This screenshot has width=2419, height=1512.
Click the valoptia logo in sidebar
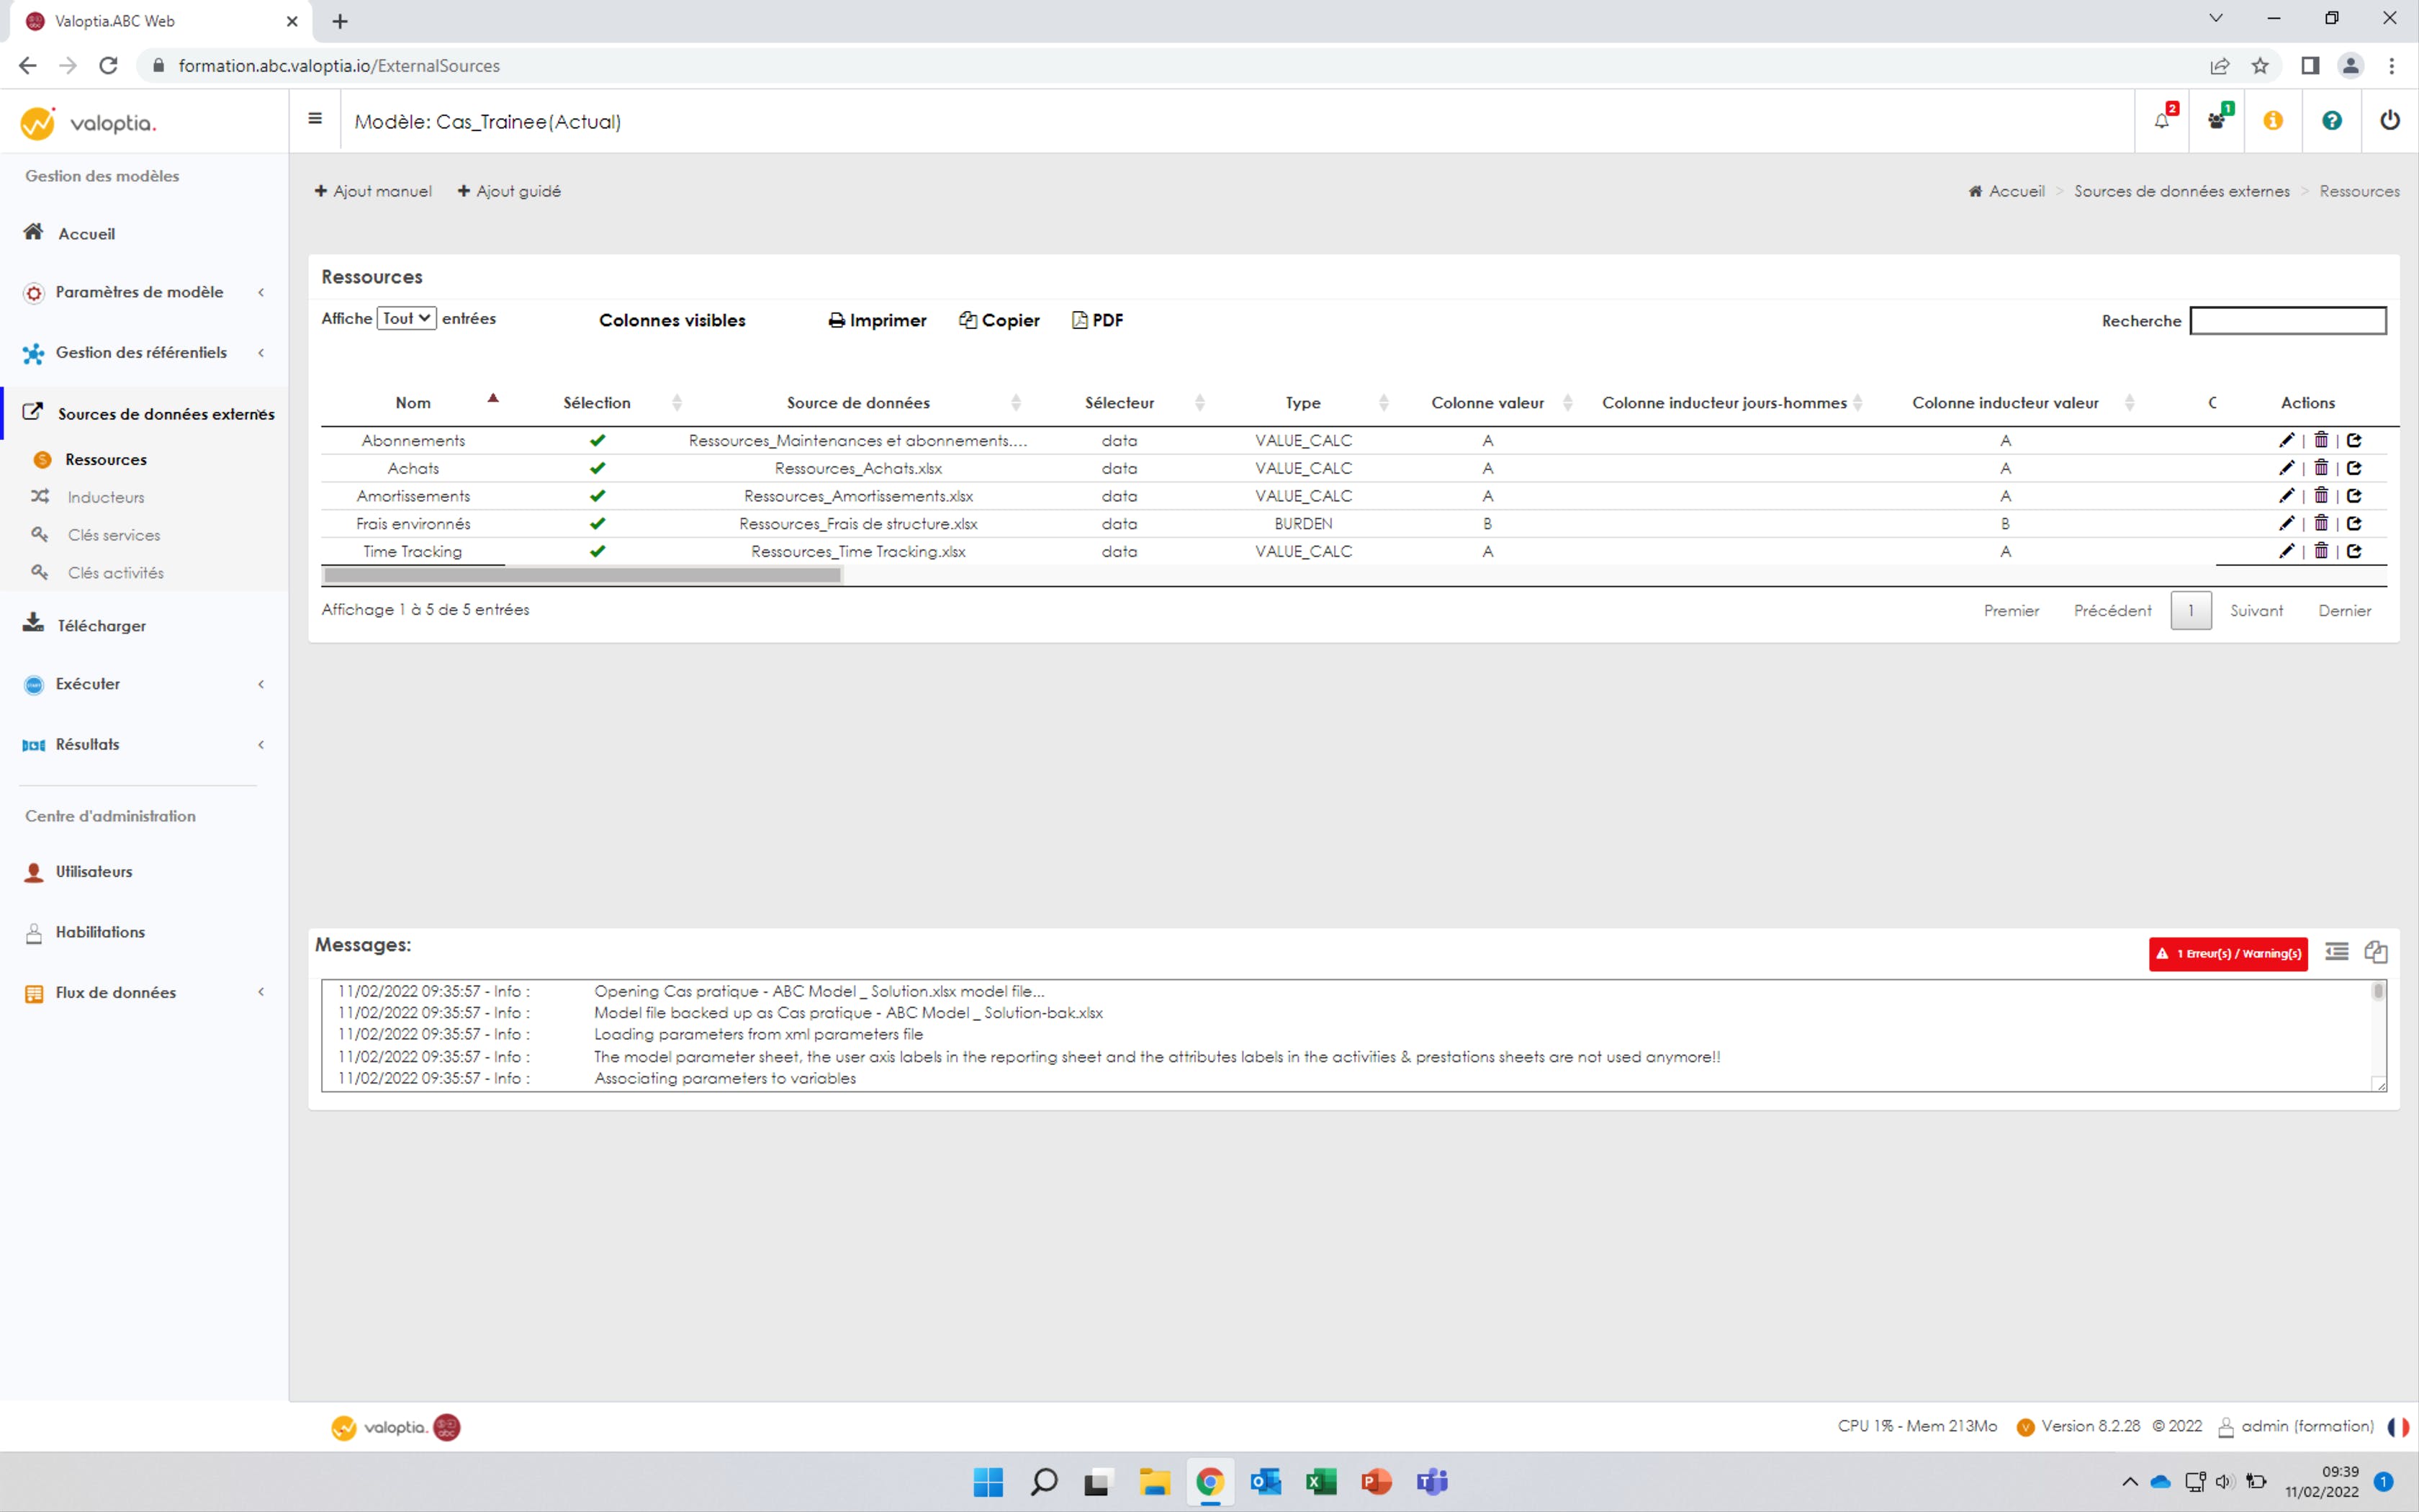point(88,123)
